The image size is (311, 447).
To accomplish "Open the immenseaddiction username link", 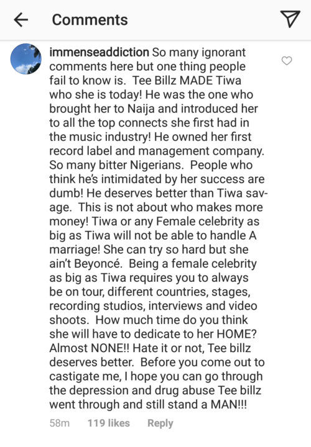I will pos(99,52).
